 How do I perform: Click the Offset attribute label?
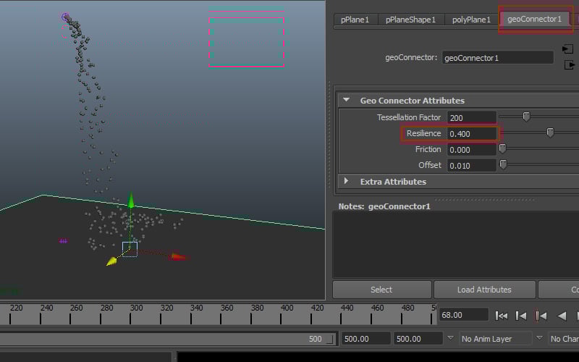point(429,165)
